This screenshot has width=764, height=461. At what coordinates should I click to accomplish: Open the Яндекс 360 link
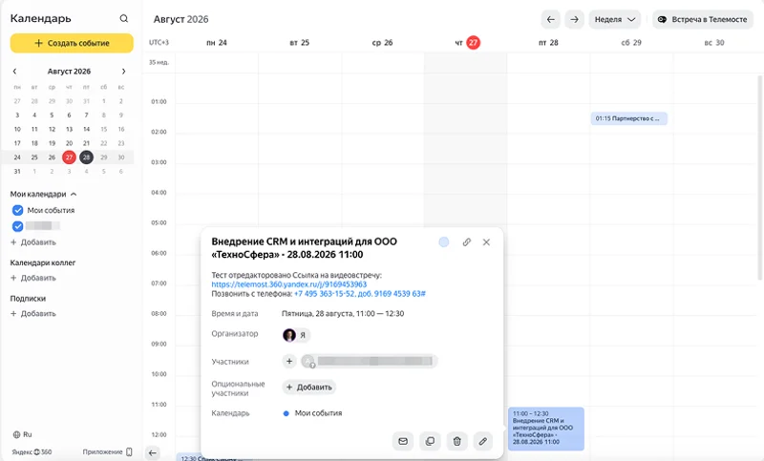(32, 451)
